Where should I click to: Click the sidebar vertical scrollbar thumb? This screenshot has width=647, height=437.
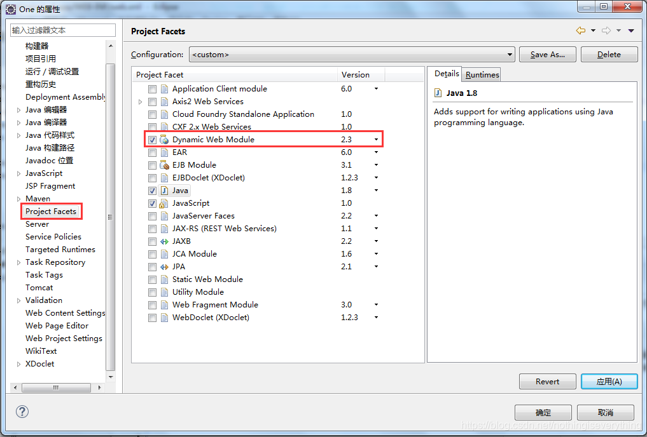click(x=111, y=217)
